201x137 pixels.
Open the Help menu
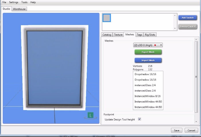(x=33, y=2)
